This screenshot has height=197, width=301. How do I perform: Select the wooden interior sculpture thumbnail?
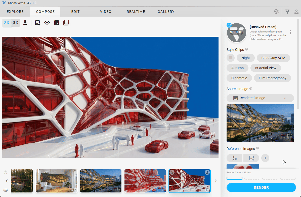[56, 181]
